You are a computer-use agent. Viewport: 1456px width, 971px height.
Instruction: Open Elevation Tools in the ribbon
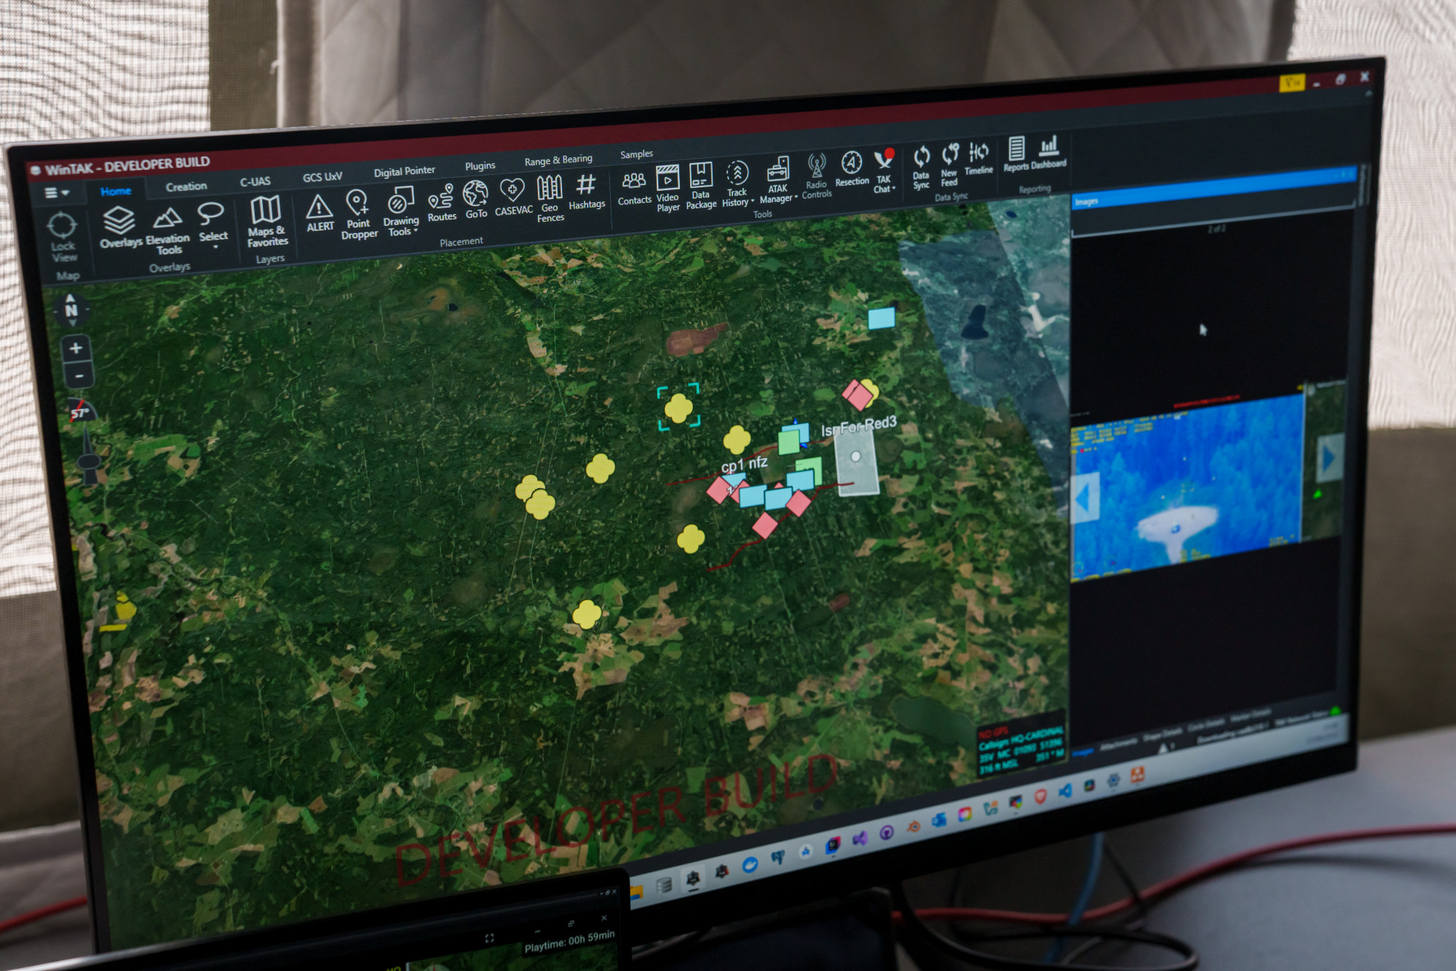[x=167, y=230]
